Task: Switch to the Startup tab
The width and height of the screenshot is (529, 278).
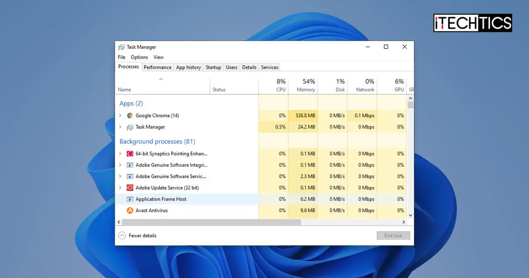Action: (213, 68)
